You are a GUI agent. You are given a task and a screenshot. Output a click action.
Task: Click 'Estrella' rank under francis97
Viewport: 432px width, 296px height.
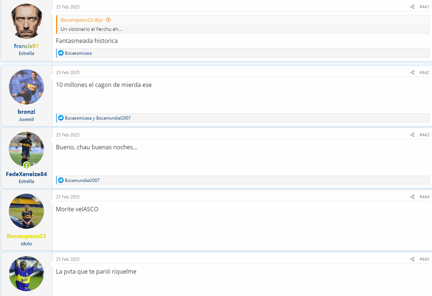point(26,54)
